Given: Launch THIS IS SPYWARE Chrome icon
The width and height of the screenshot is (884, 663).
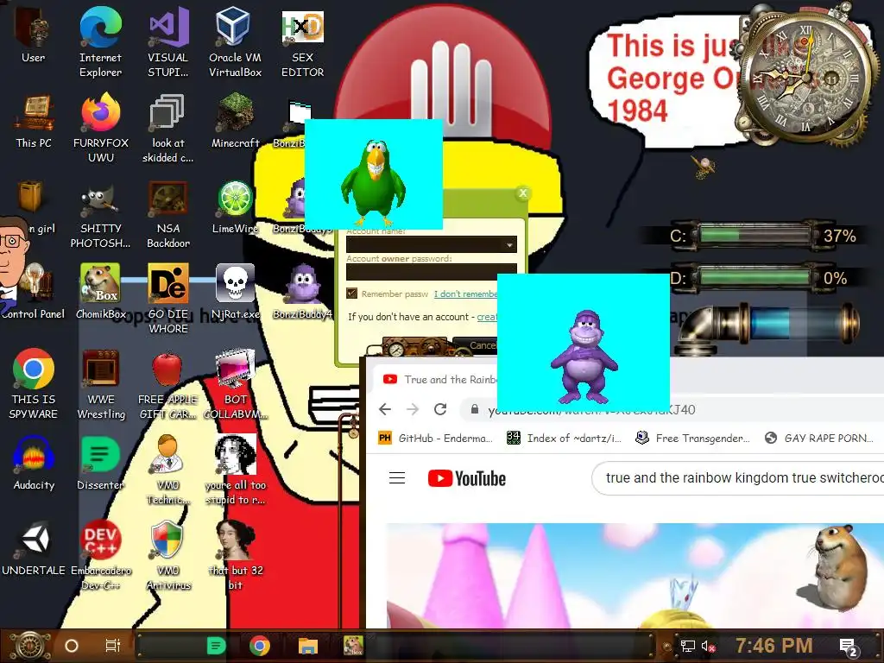Looking at the screenshot, I should click(34, 383).
